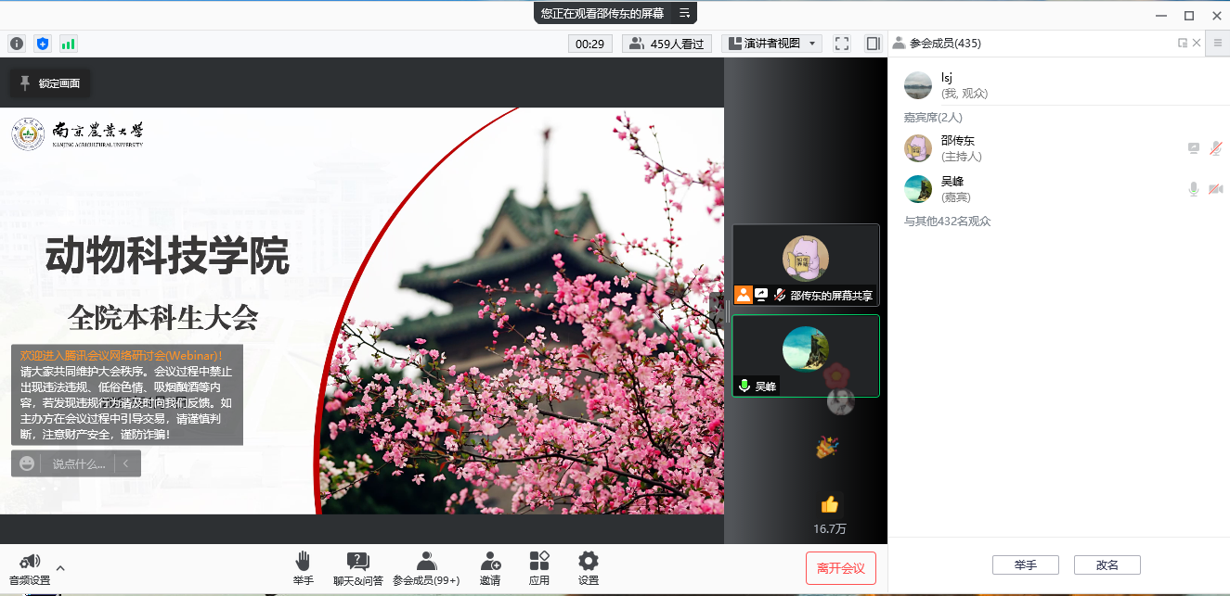
Task: Click the 改名 rename button
Action: click(1107, 564)
